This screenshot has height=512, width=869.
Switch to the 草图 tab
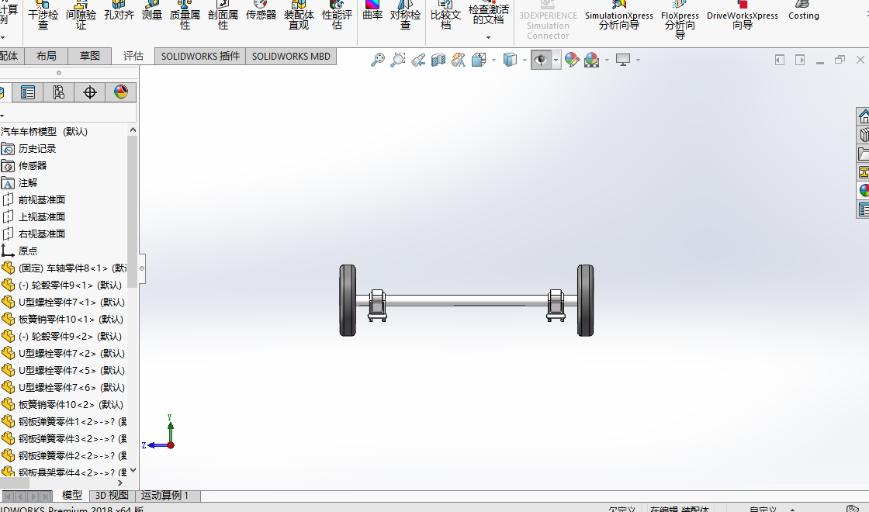tap(89, 56)
